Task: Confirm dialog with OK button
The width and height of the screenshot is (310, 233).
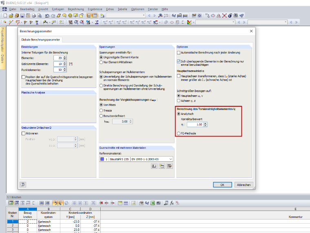Action: pyautogui.click(x=222, y=185)
